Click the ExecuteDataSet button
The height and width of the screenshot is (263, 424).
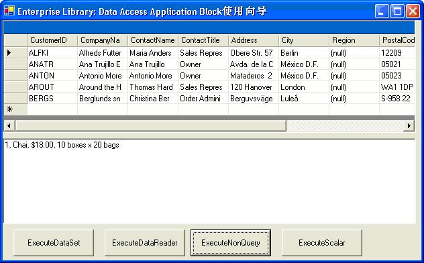click(x=54, y=242)
